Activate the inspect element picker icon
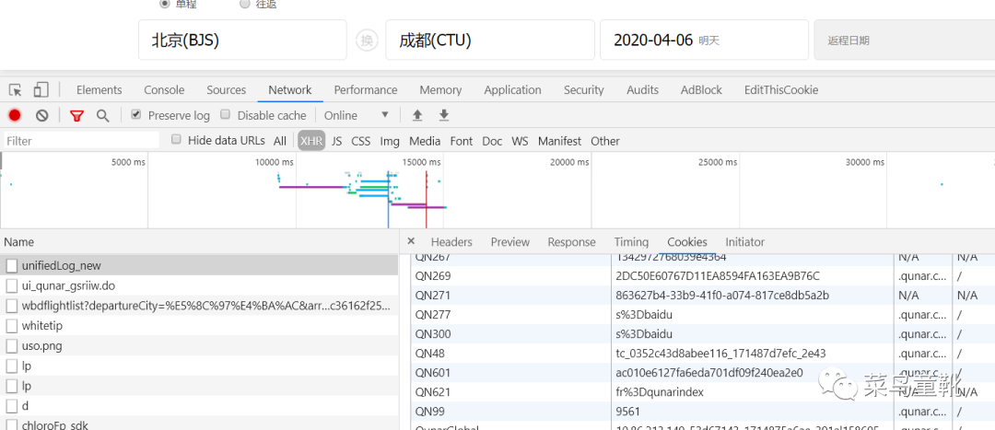995x430 pixels. pyautogui.click(x=16, y=90)
